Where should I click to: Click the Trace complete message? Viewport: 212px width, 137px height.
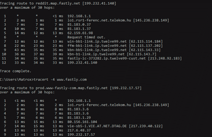pyautogui.click(x=16, y=71)
